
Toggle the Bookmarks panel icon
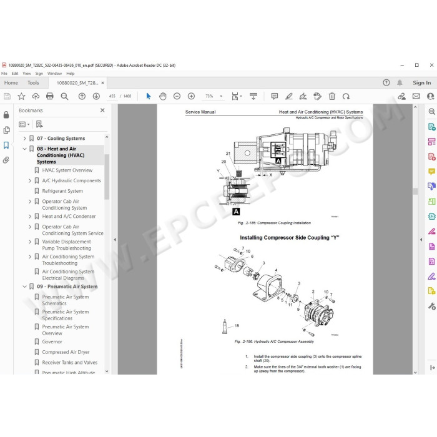6,145
